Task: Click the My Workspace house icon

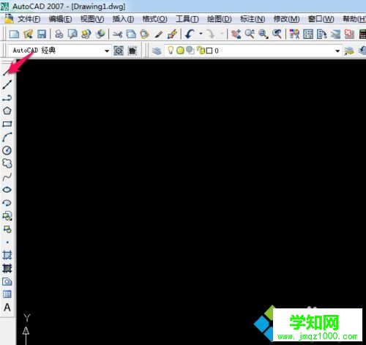Action: (x=132, y=51)
